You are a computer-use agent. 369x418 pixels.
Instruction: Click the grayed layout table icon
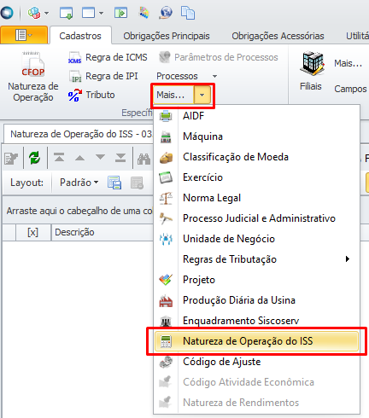(137, 183)
